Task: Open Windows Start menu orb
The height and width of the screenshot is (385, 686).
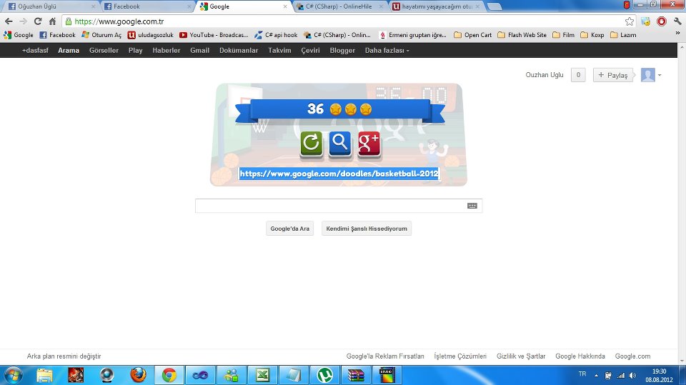Action: [13, 376]
